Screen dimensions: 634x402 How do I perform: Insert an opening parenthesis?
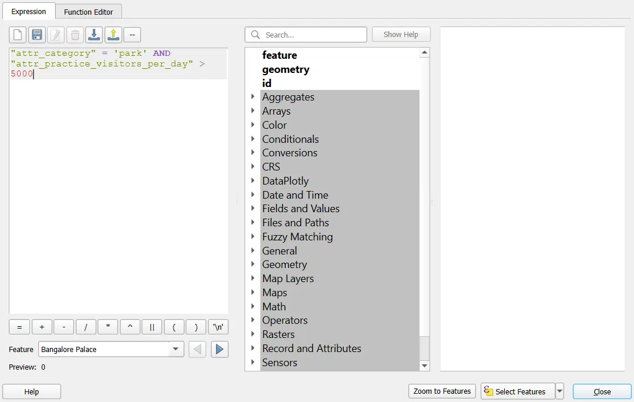point(174,327)
